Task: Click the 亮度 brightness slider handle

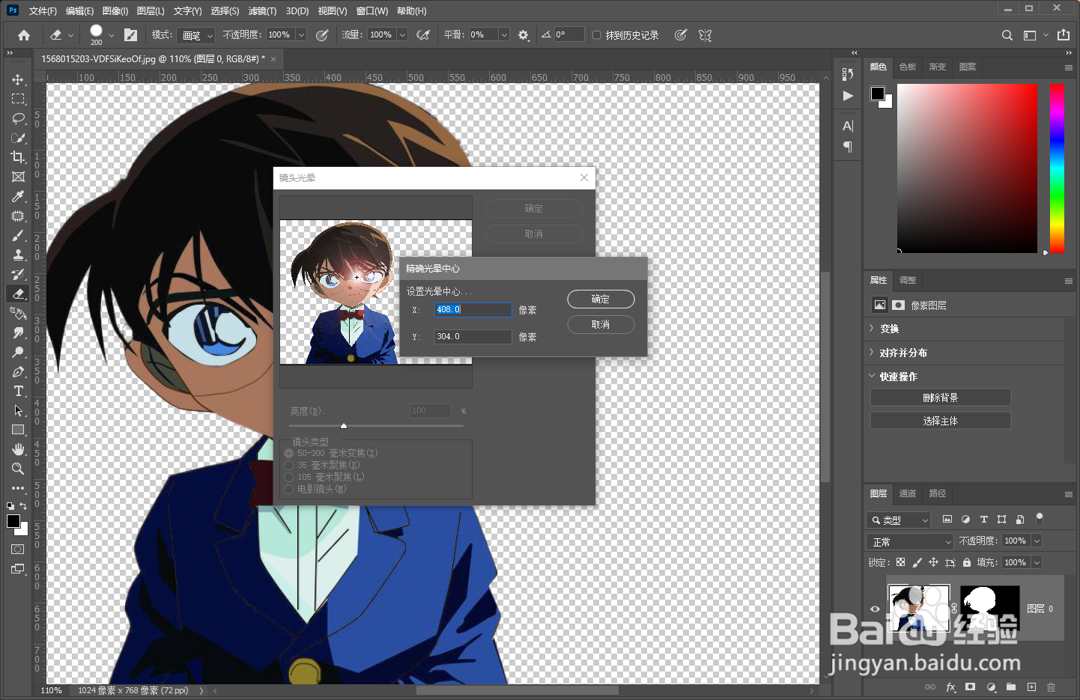Action: pyautogui.click(x=344, y=426)
